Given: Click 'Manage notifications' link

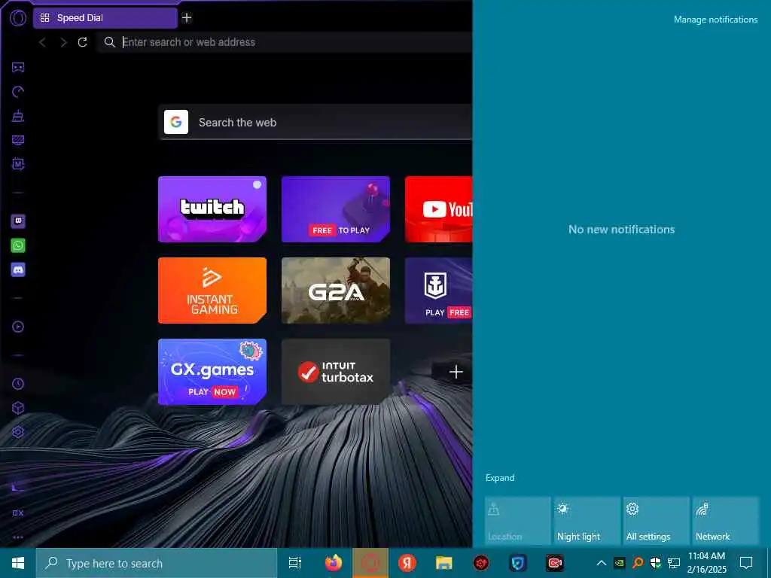Looking at the screenshot, I should coord(715,20).
